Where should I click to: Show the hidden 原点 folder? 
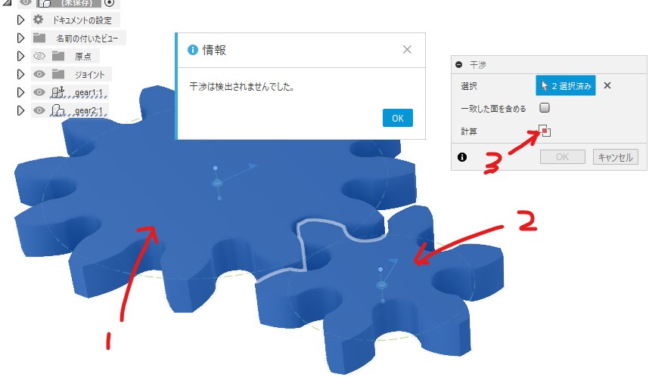[39, 56]
